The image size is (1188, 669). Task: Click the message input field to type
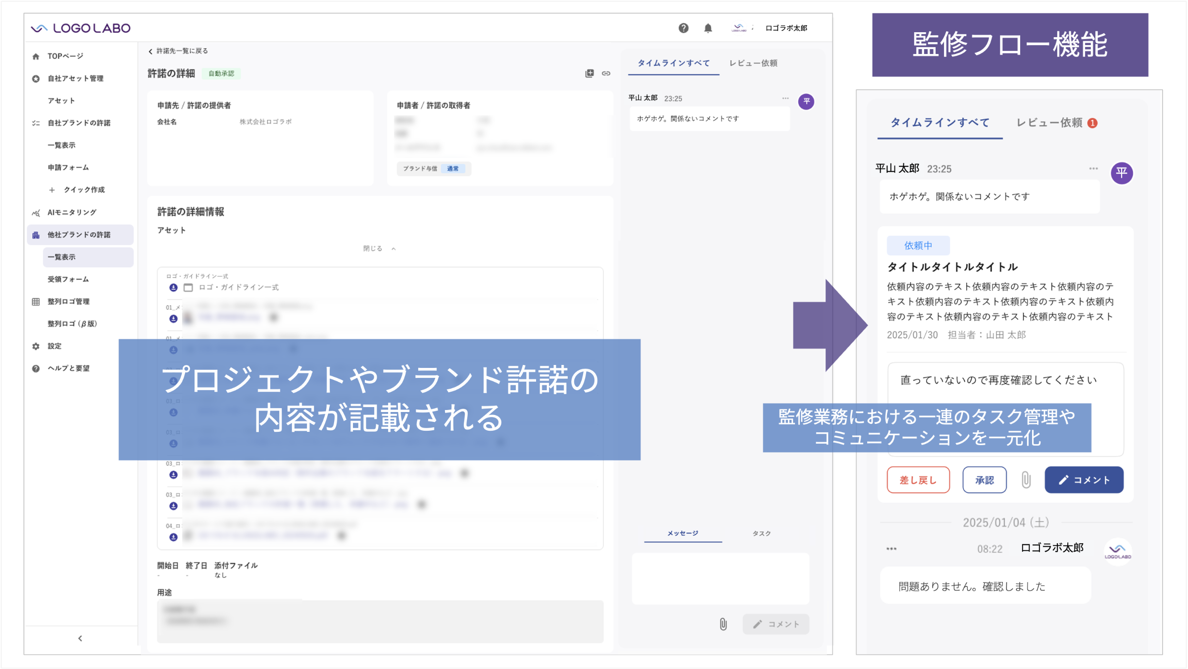[x=720, y=578]
